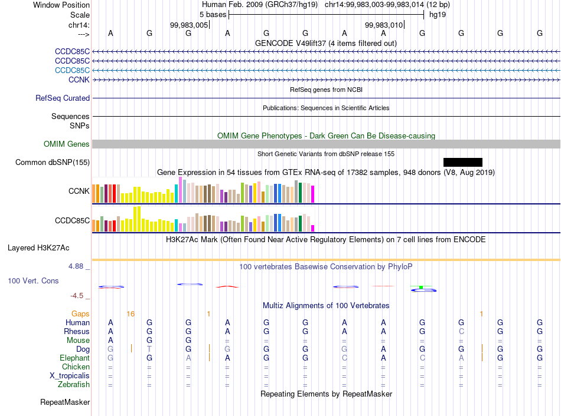Click the Common dbSNP(155) label
The width and height of the screenshot is (561, 416).
pos(53,162)
